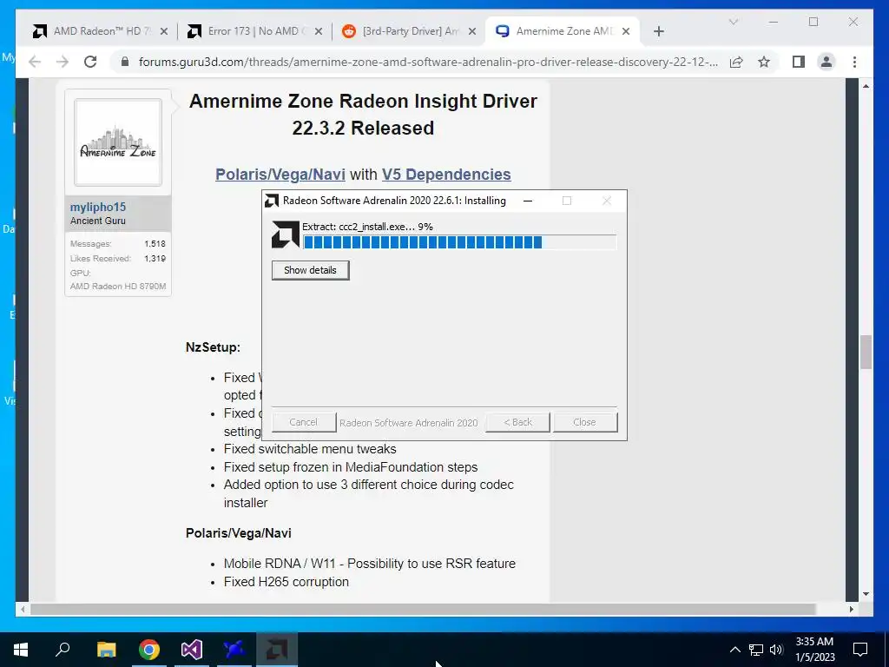Go back to the previous page

(35, 62)
